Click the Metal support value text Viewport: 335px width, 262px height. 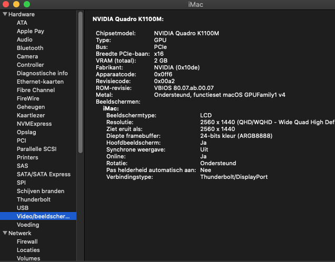(x=220, y=95)
